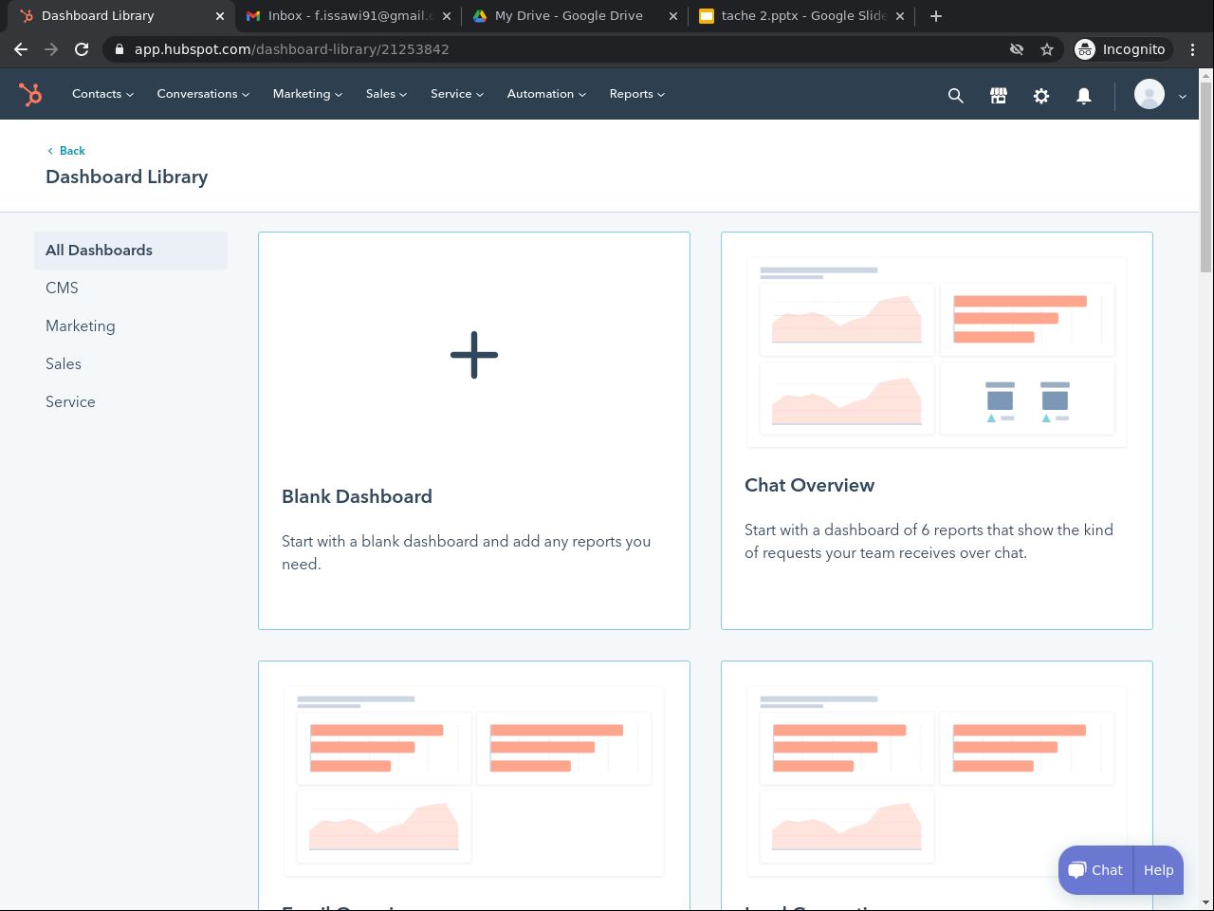Open the search magnifier icon
Image resolution: width=1214 pixels, height=911 pixels.
(x=955, y=95)
